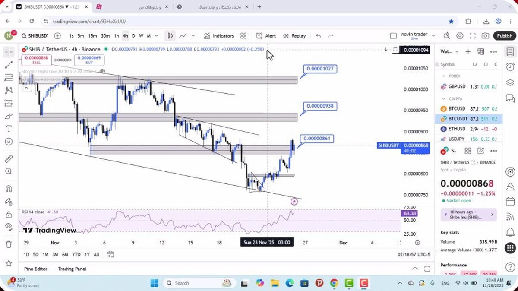The image size is (518, 291).
Task: Click the Indicators button
Action: (219, 36)
